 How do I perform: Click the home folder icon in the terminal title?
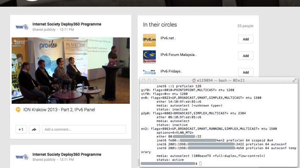pos(194,80)
